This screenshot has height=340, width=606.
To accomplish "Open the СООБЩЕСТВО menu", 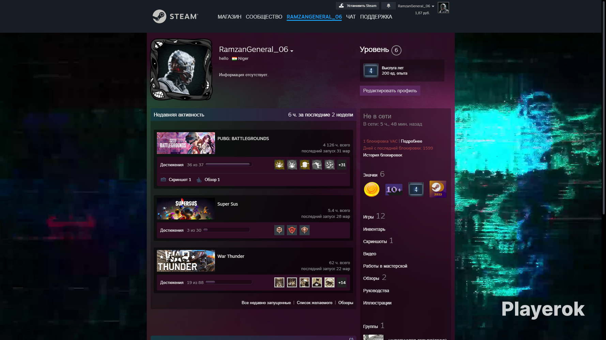I will click(x=264, y=17).
